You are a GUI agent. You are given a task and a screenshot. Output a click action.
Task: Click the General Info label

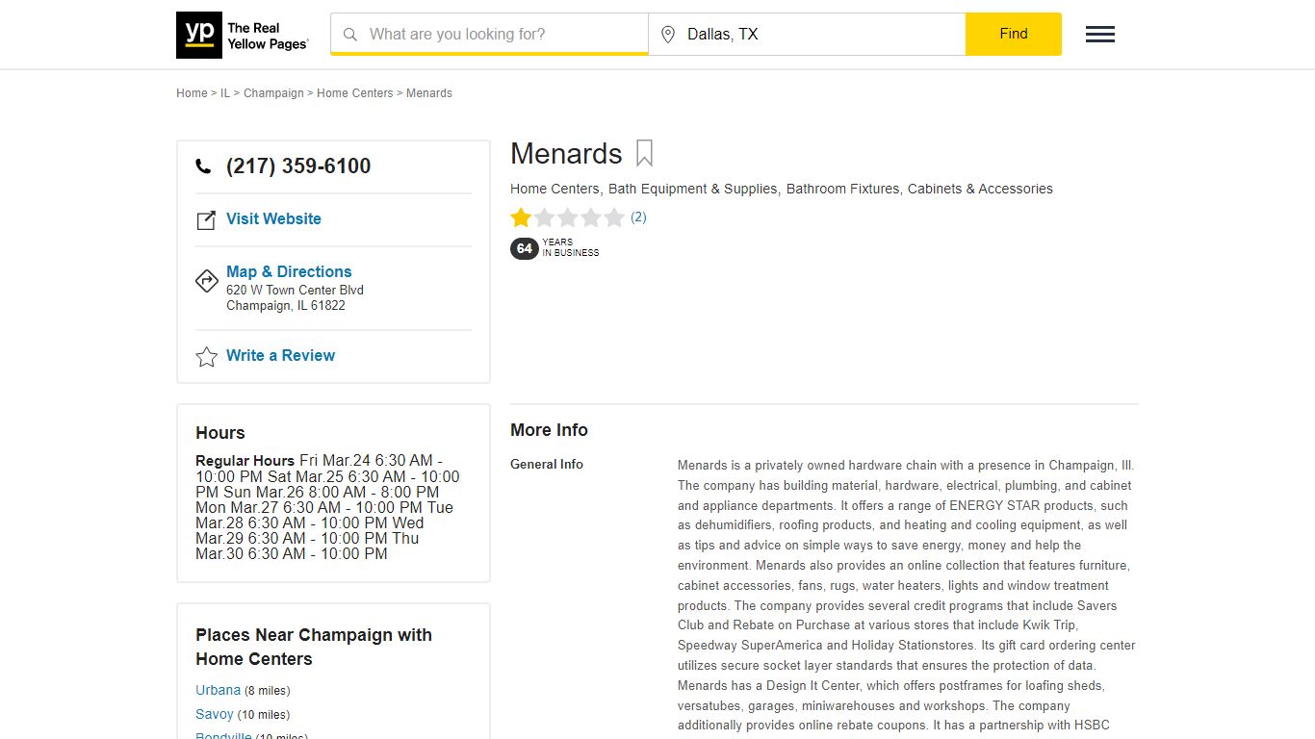click(x=547, y=464)
